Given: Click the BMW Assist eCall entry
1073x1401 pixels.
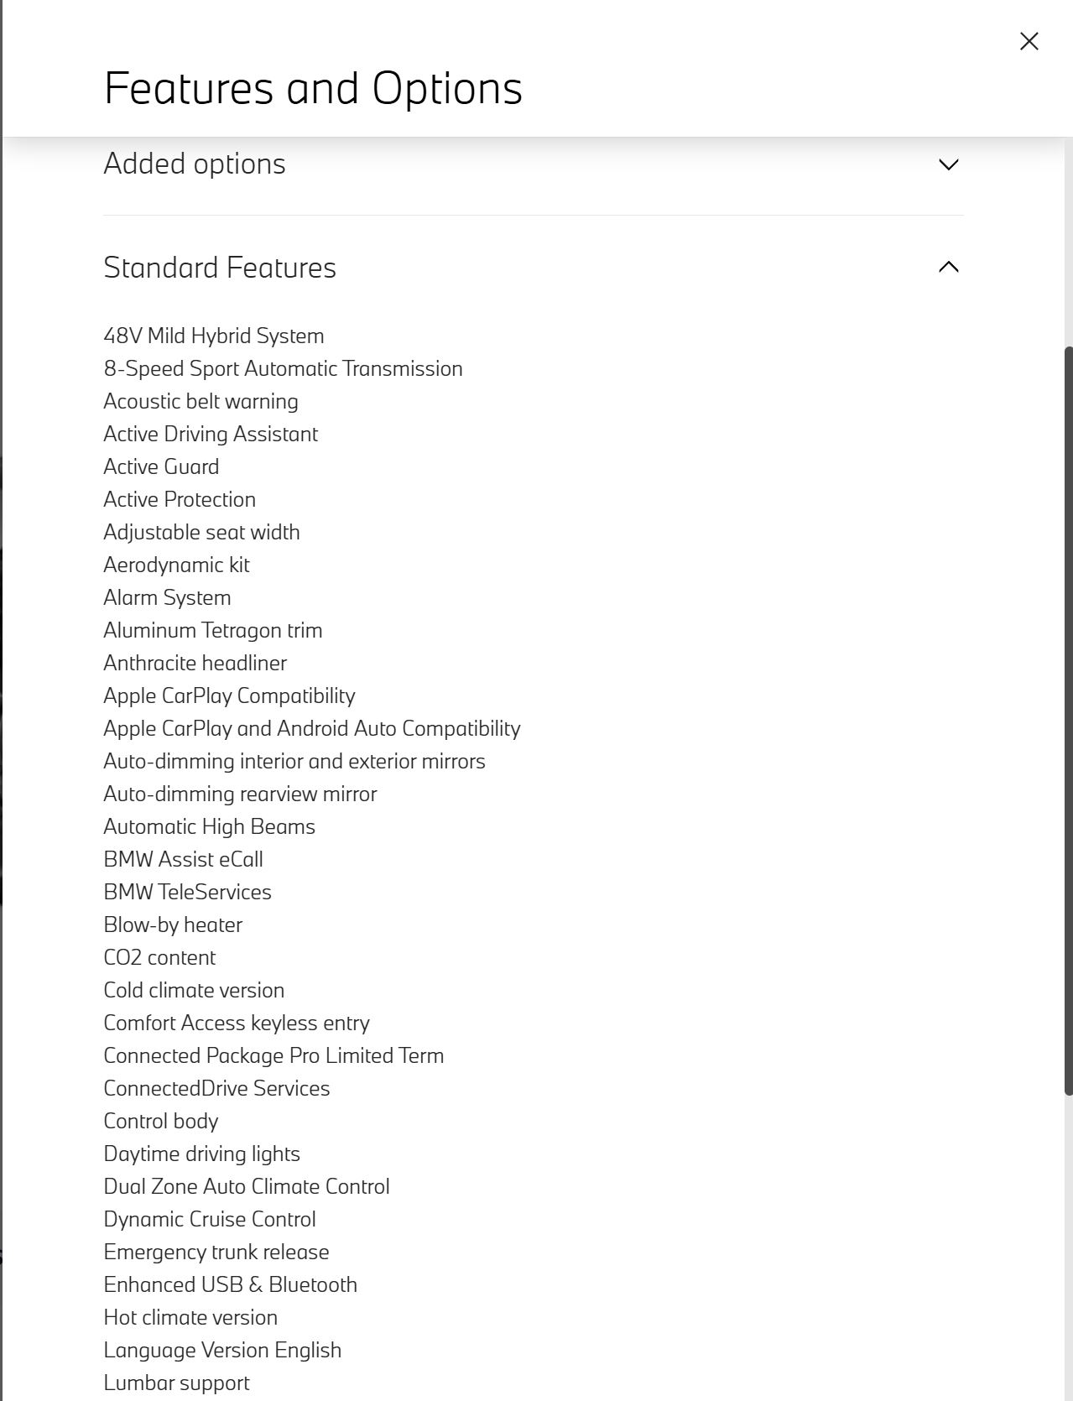Looking at the screenshot, I should [183, 859].
